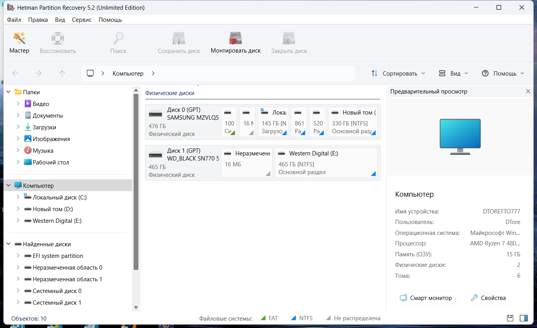Viewport: 537px width, 328px height.
Task: Click the Смарт монитор button
Action: tap(426, 298)
